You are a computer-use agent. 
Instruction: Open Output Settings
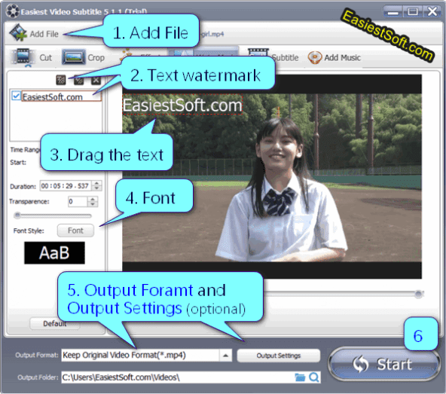point(279,356)
